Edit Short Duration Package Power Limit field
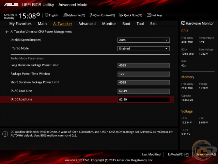218x164 pixels. tap(143, 83)
